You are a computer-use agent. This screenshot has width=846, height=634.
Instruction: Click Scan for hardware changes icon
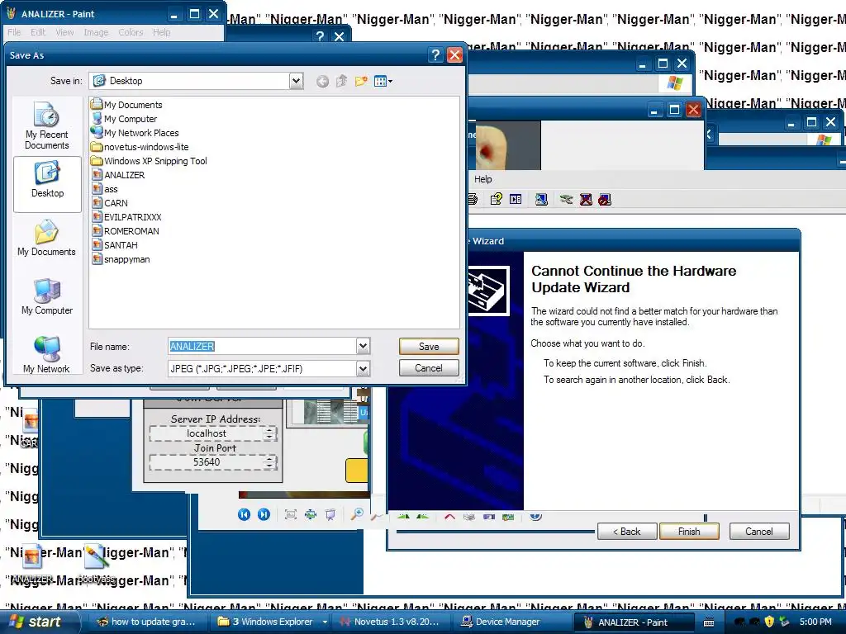click(541, 200)
